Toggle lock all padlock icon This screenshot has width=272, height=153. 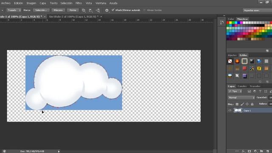252,104
